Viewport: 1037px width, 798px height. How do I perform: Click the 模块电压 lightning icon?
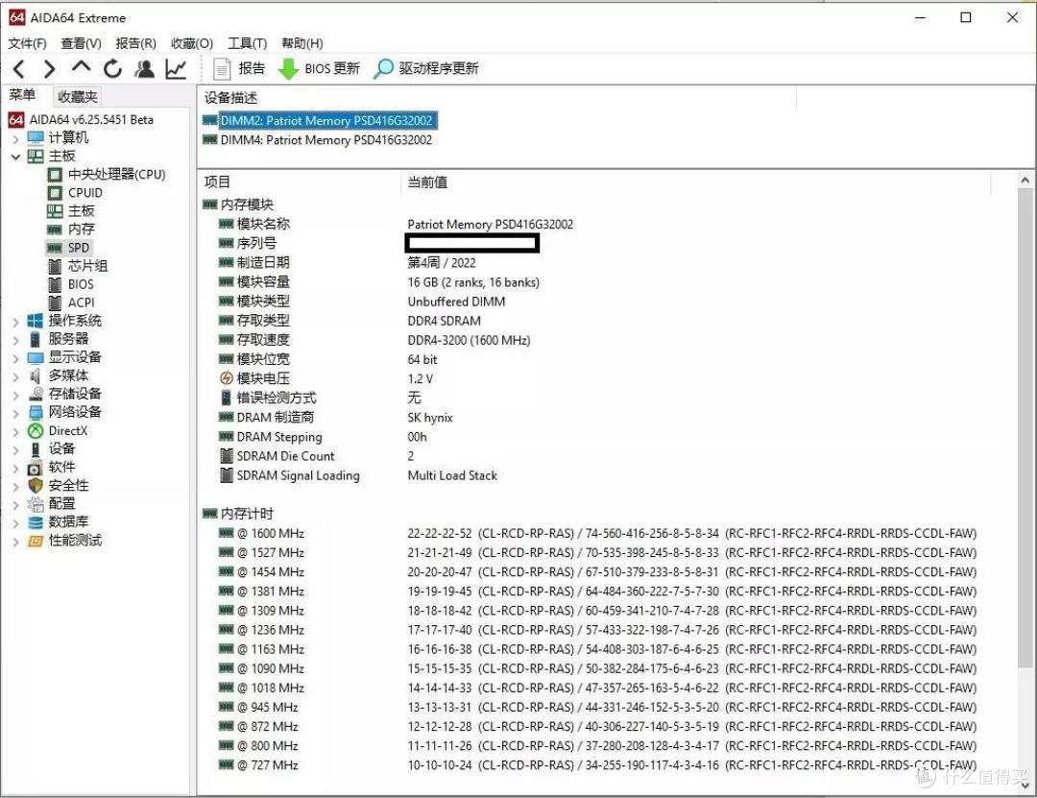coord(227,378)
